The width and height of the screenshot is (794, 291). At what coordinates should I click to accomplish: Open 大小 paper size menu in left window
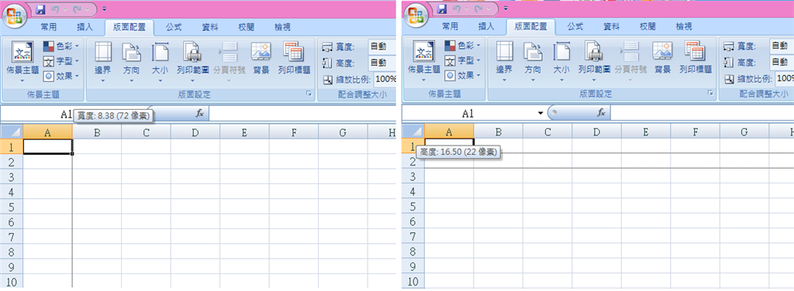[160, 62]
